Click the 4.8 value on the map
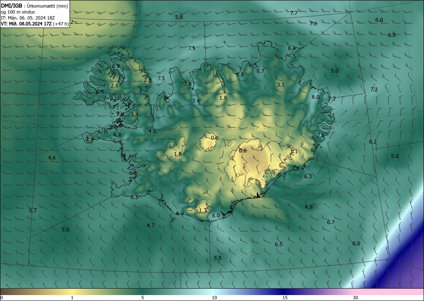This screenshot has width=424, height=301. (309, 207)
